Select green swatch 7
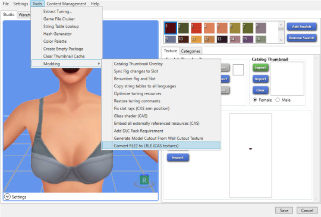Screen dimensions: 321x217 pyautogui.click(x=248, y=28)
